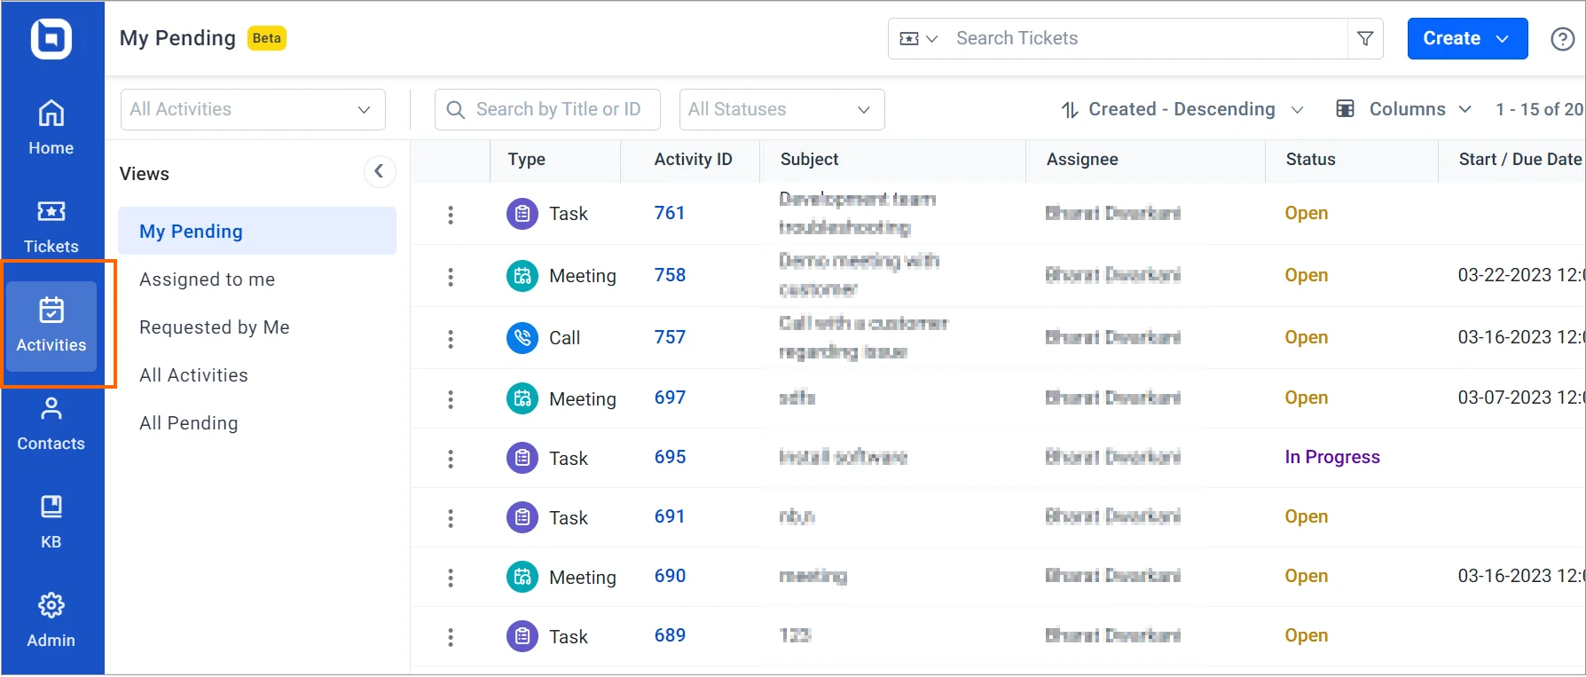Open the KB knowledge base icon
This screenshot has height=677, width=1586.
pyautogui.click(x=51, y=522)
